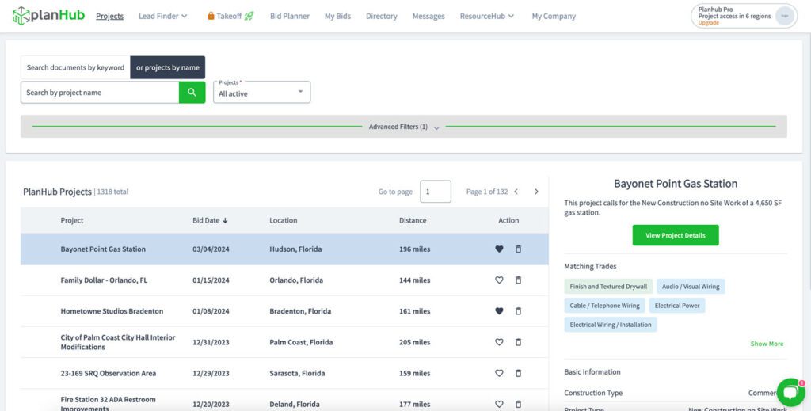Click the Sarasota, Florida location cell
The height and width of the screenshot is (411, 811).
coord(298,373)
